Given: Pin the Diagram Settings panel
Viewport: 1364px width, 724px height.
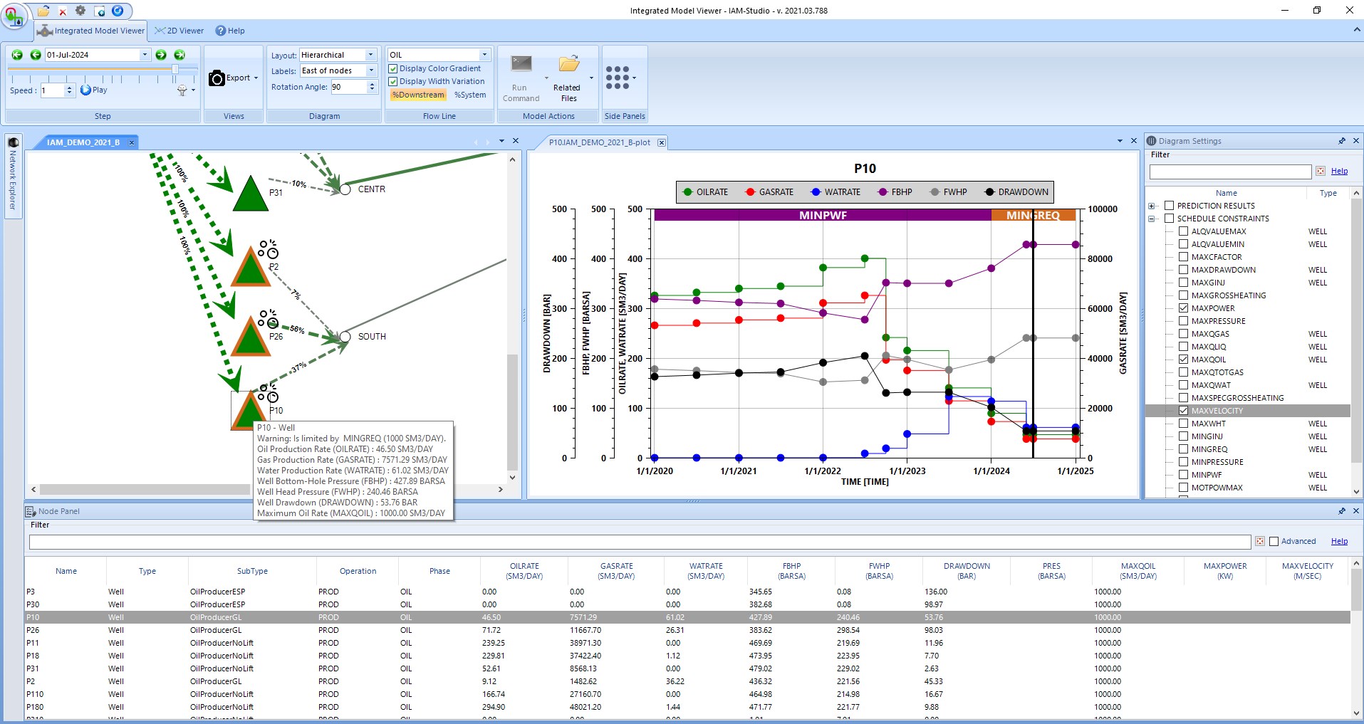Looking at the screenshot, I should (1342, 141).
